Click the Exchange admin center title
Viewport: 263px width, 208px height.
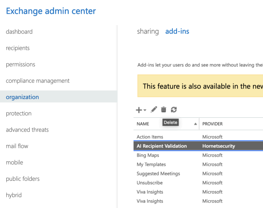point(51,11)
